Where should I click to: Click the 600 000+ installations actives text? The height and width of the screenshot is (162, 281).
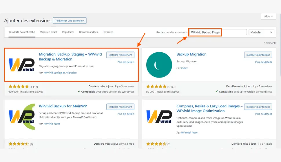click(25, 92)
